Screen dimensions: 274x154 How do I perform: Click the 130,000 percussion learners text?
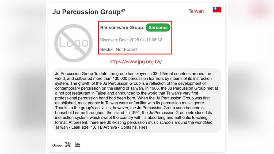[134, 79]
